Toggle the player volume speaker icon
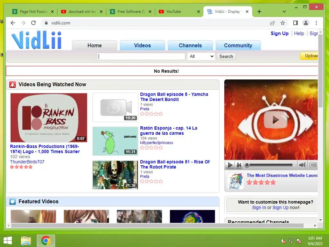 tap(302, 165)
